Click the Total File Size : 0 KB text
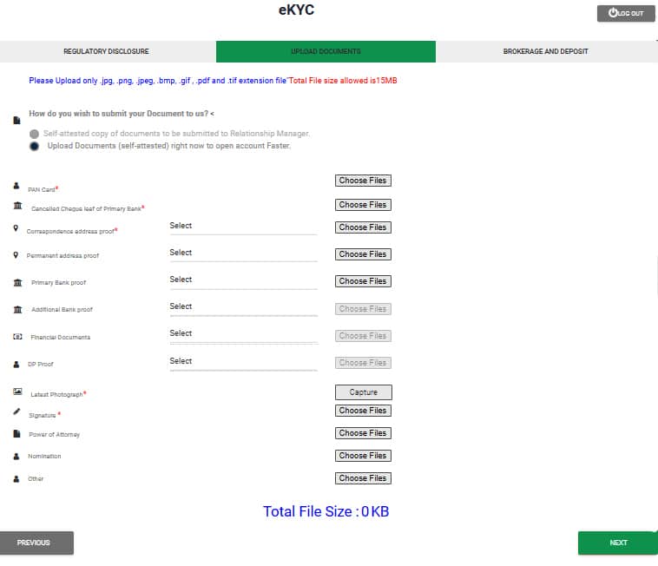Image resolution: width=658 pixels, height=566 pixels. 326,511
